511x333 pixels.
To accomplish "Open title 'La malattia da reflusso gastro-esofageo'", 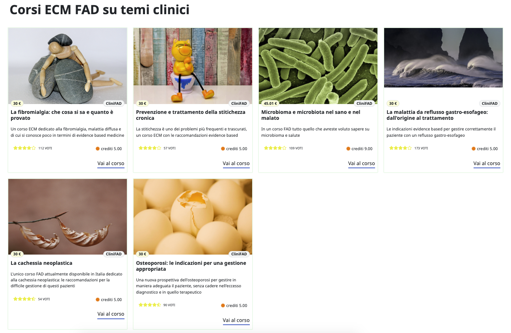I will 437,115.
